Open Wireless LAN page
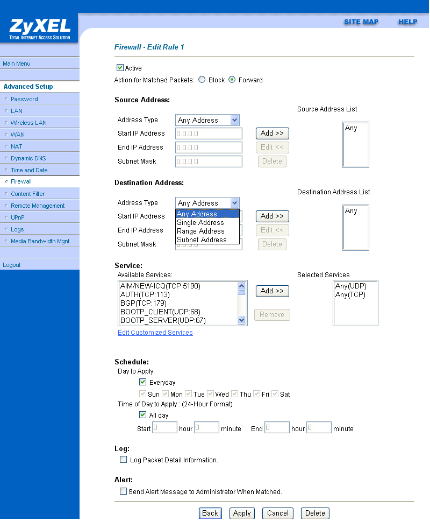 pos(28,123)
